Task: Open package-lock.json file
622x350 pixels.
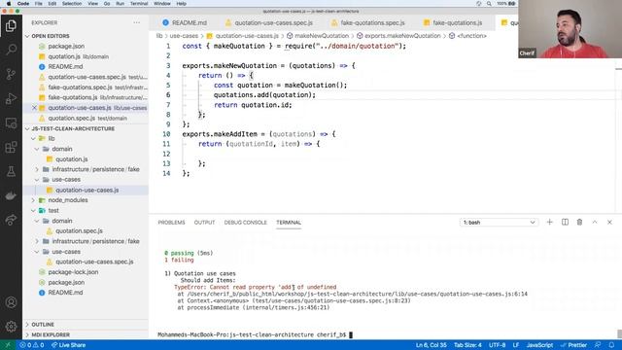Action: [73, 272]
